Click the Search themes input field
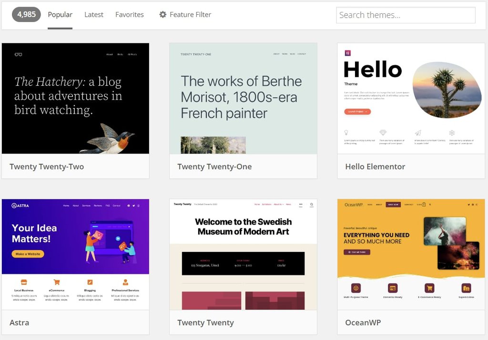The height and width of the screenshot is (340, 488). [x=406, y=15]
